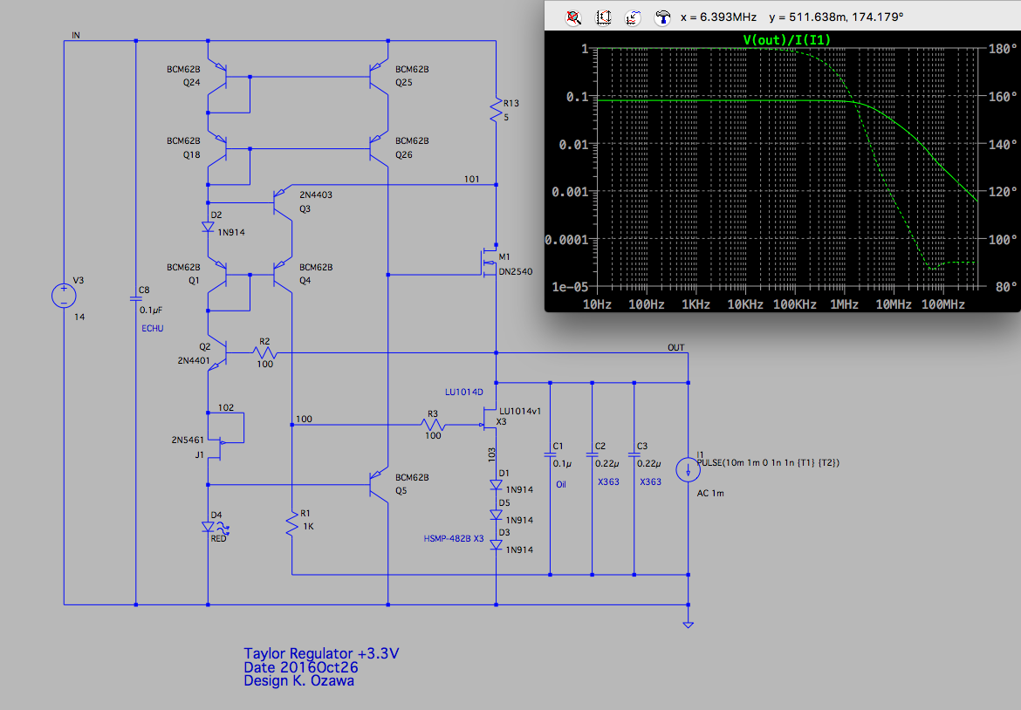Click the zoom-to-fit magnifier icon
Viewport: 1021px width, 710px height.
(573, 17)
